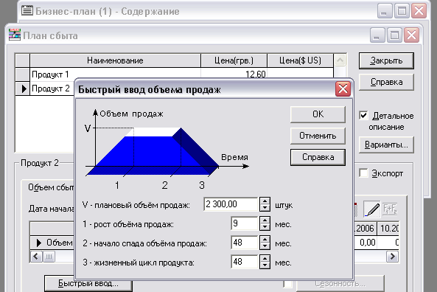Minimize the План сбыта window
The image size is (437, 292).
(x=377, y=35)
